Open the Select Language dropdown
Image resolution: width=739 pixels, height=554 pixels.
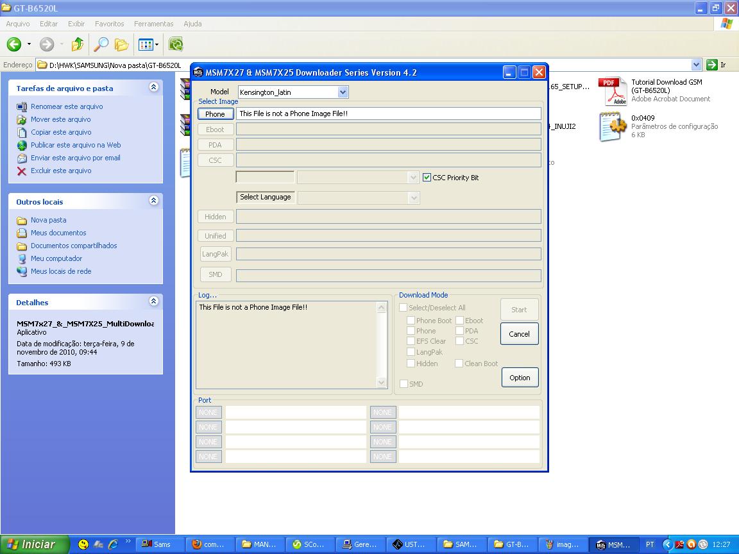pyautogui.click(x=414, y=197)
